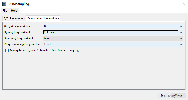188x100 pixels.
Task: Expand the Output resolution dropdown arrow
Action: (181, 26)
